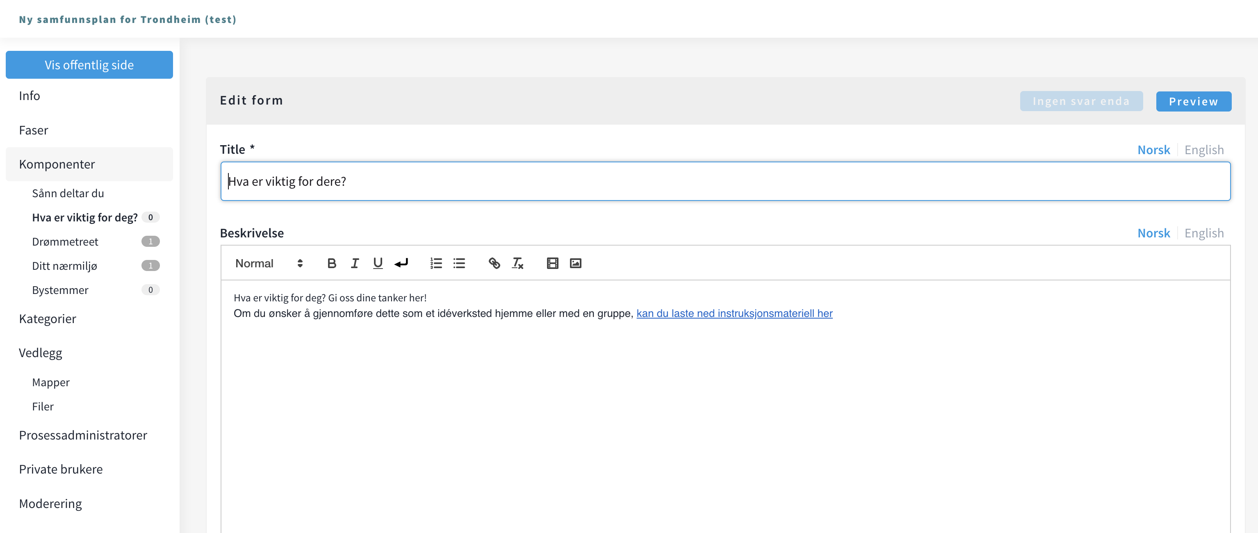The height and width of the screenshot is (533, 1258).
Task: Clear text formatting icon
Action: [517, 264]
